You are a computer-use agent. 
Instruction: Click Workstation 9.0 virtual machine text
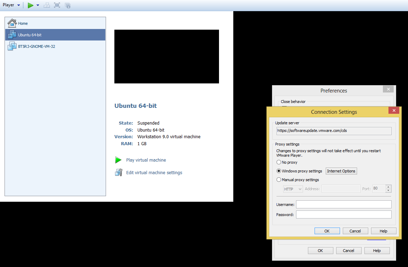[x=169, y=136]
